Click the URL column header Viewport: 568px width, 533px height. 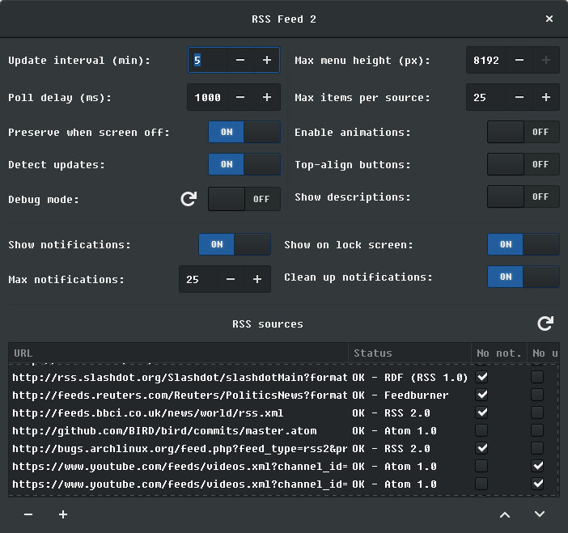point(178,353)
